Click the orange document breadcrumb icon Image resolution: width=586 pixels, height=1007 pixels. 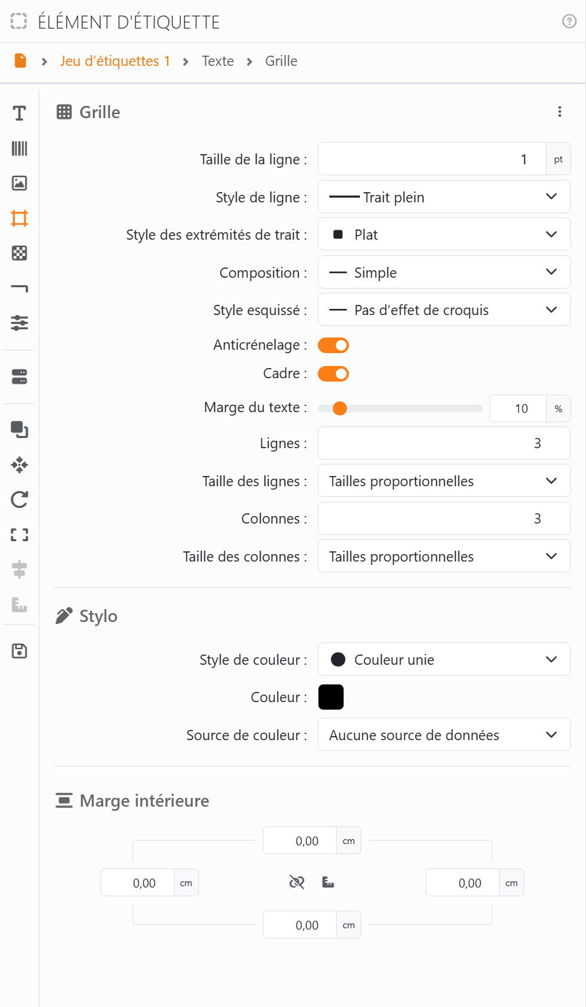point(20,61)
